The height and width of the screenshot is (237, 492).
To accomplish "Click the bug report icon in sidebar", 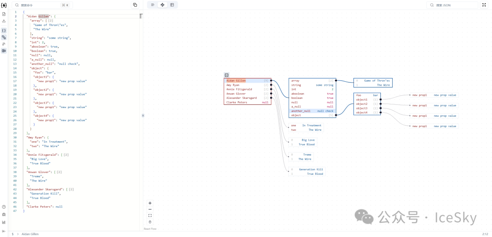I will pyautogui.click(x=4, y=214).
